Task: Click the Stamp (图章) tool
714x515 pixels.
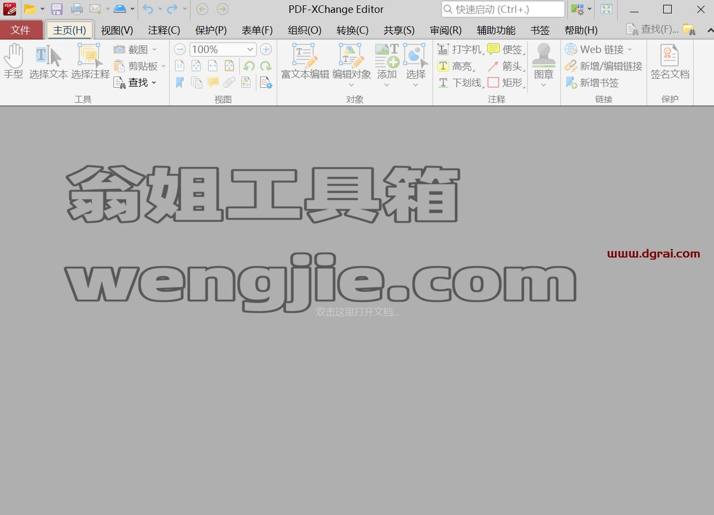Action: [x=543, y=64]
